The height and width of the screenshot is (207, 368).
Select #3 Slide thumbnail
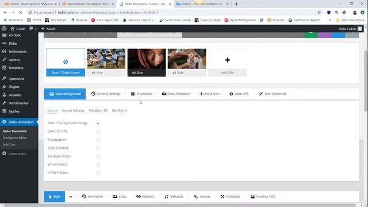point(187,63)
